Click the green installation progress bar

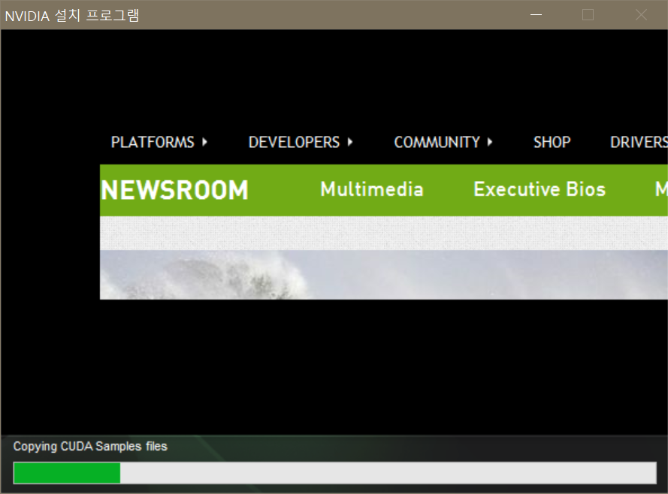(335, 473)
